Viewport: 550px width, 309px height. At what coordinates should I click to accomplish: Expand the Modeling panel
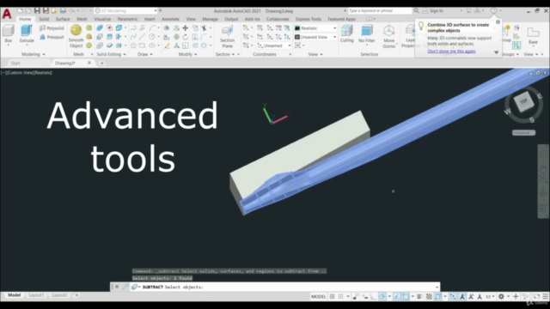tap(34, 54)
